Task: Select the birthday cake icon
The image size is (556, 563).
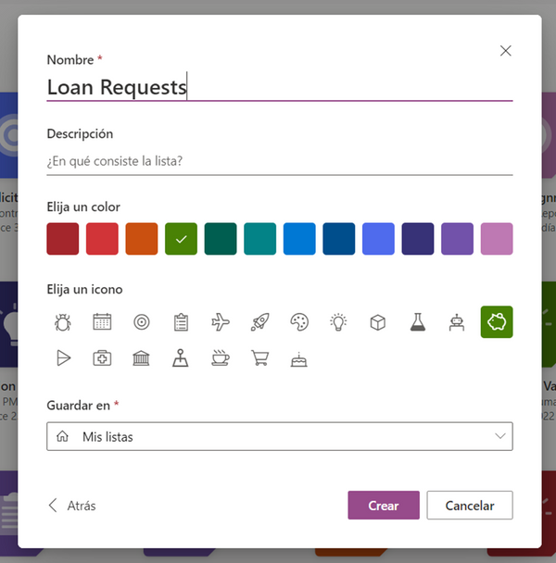Action: click(x=299, y=358)
